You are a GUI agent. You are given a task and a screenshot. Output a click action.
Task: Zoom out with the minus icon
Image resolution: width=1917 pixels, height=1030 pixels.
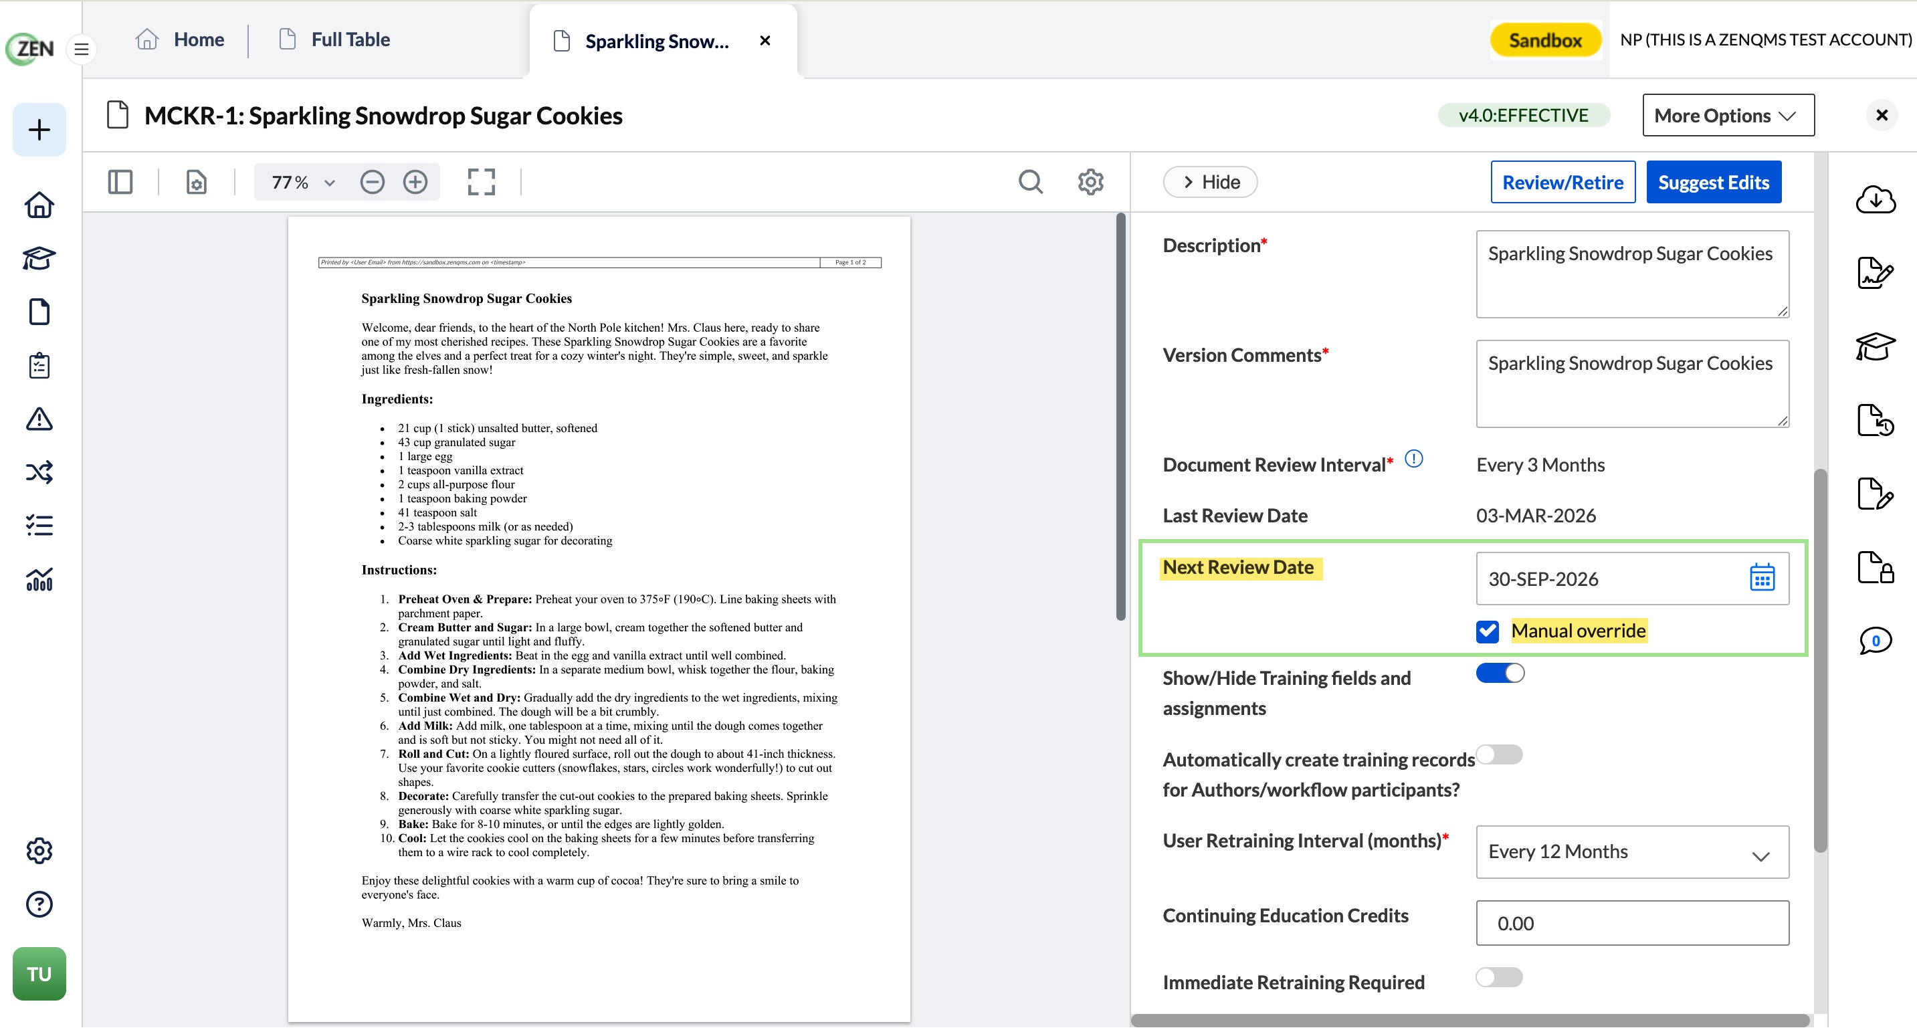[x=372, y=182]
